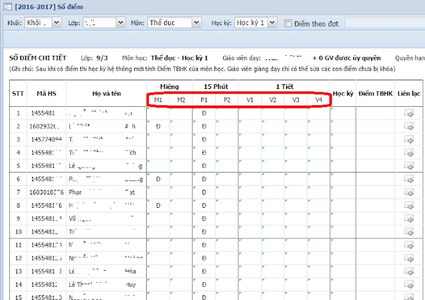Click the empty Học kỳ cell in row 5

[x=343, y=166]
